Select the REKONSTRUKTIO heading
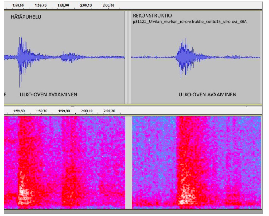Screen dimensions: 269x216 [152, 16]
